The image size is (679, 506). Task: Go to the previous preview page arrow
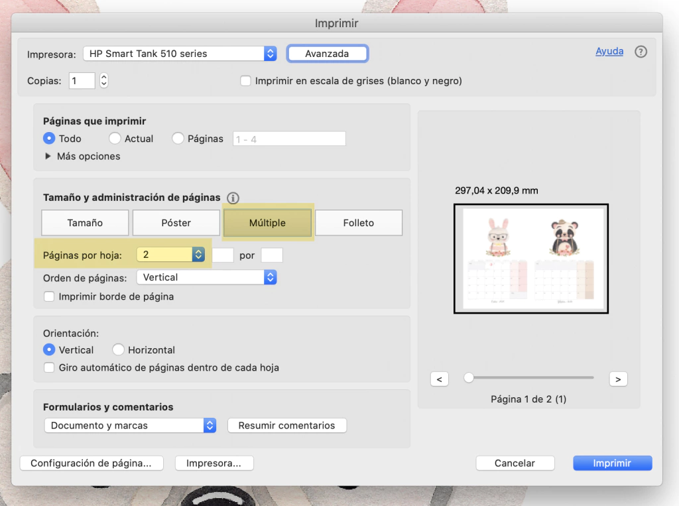tap(440, 379)
